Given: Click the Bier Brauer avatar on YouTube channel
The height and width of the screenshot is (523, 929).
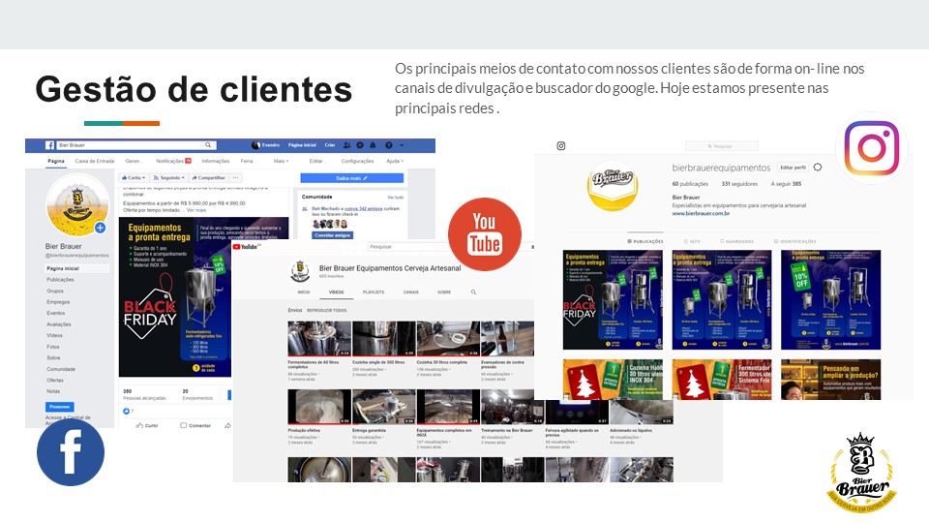Looking at the screenshot, I should (x=300, y=271).
